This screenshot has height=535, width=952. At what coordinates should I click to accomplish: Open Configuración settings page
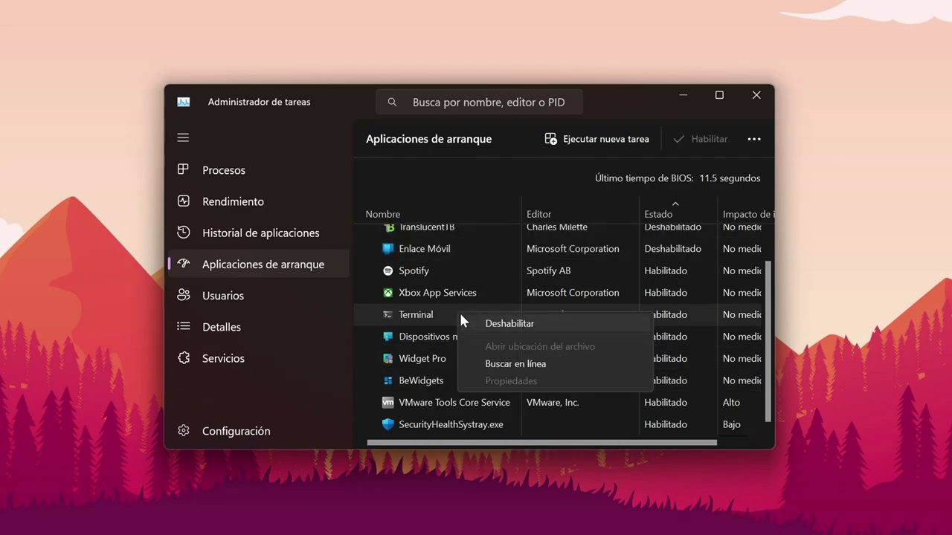pyautogui.click(x=259, y=430)
